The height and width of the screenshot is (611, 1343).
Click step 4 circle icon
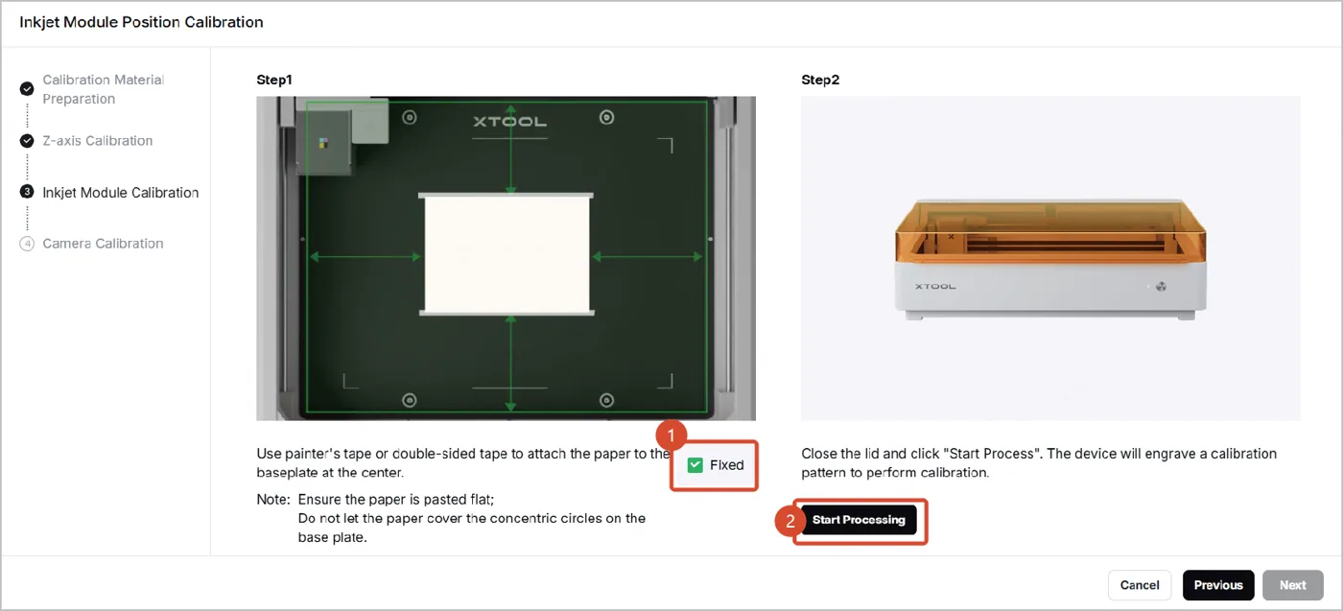pos(27,244)
